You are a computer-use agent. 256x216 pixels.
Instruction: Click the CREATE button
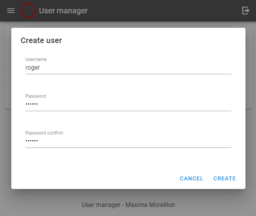[x=224, y=178]
